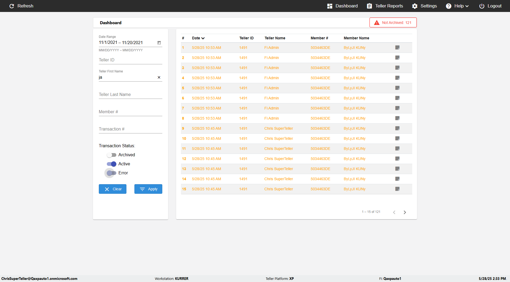Click the Not Archived: 121 alert button
Image resolution: width=510 pixels, height=282 pixels.
(393, 23)
